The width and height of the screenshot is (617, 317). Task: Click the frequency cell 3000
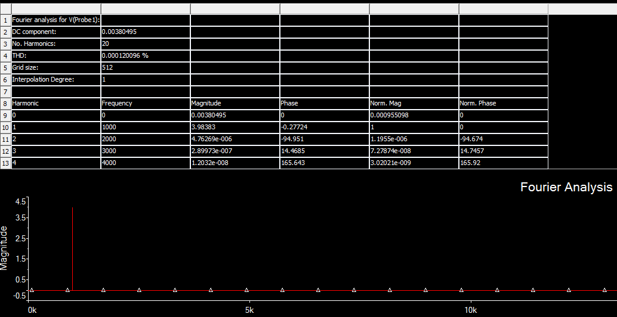coord(146,151)
